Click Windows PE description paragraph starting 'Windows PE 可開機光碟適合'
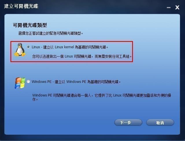Screen dimensions: 185x141 tap(102, 97)
